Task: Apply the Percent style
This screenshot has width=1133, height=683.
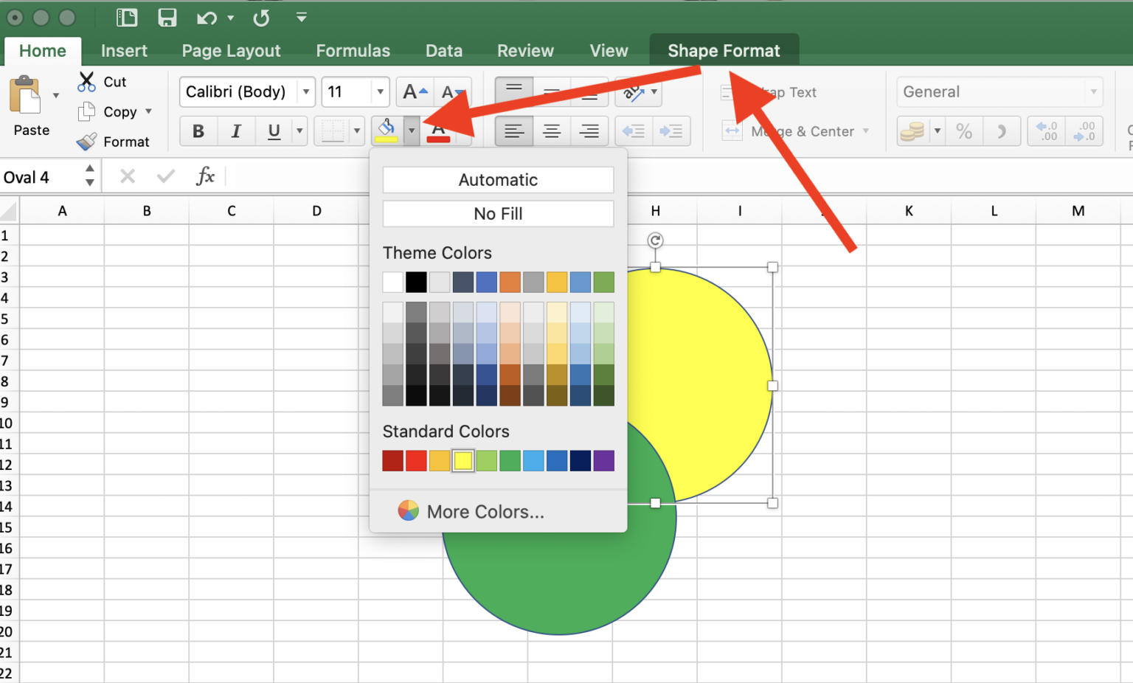Action: (x=964, y=131)
